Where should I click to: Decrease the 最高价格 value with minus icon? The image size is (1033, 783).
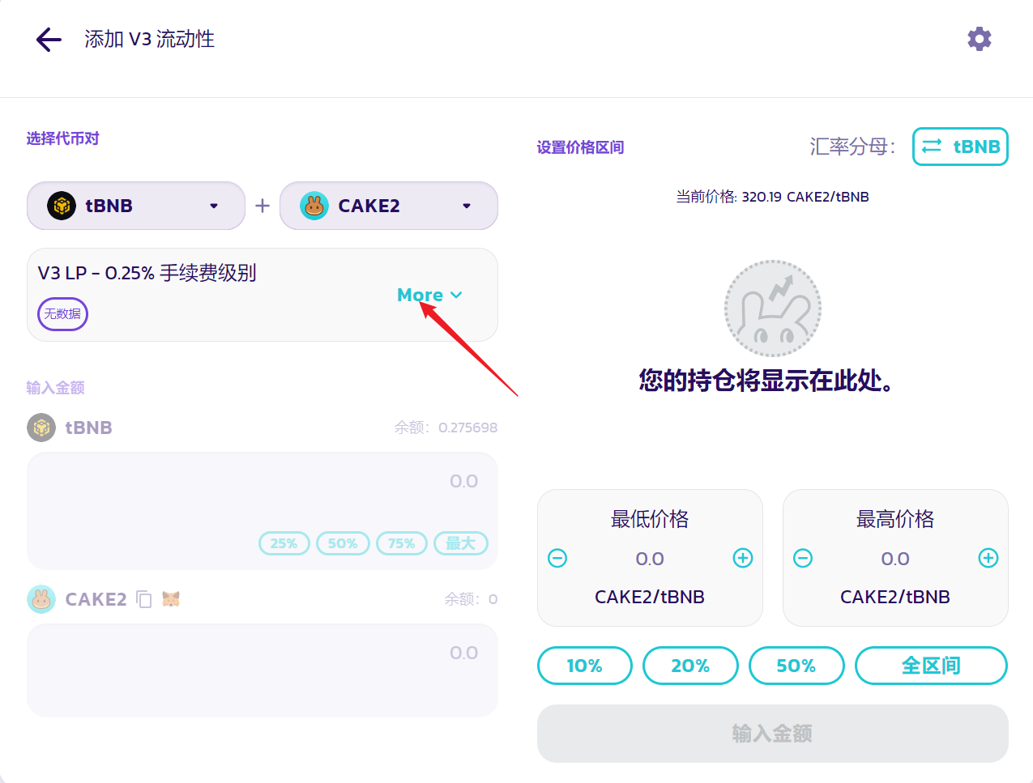(803, 558)
